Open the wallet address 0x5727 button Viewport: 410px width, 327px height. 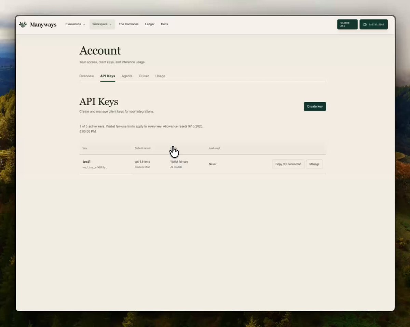coord(373,24)
